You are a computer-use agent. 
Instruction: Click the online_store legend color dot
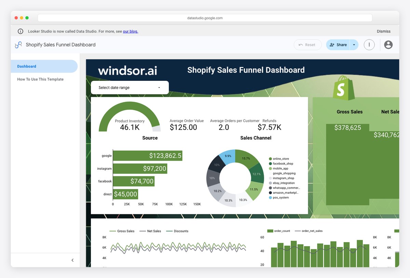(x=270, y=159)
